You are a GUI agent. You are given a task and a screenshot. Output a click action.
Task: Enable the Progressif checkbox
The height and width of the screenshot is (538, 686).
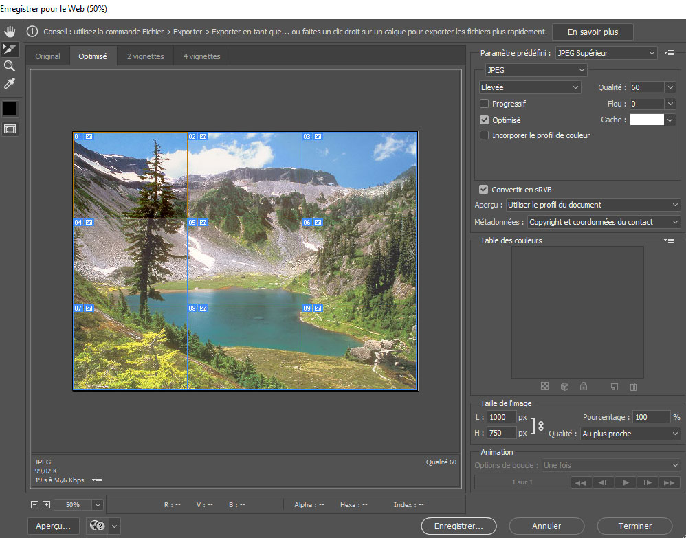pos(485,104)
